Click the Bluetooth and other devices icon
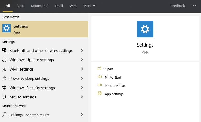 tap(4, 51)
